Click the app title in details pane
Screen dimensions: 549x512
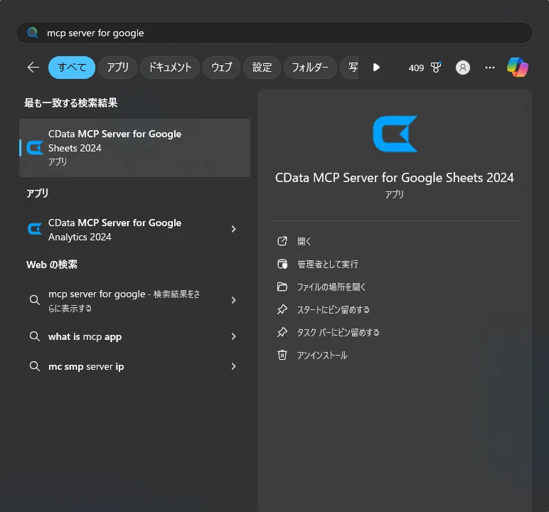coord(394,178)
